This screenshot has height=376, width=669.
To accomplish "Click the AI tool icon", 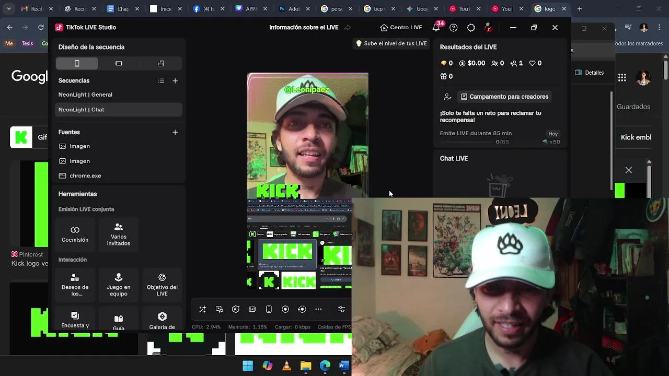I will click(x=236, y=309).
